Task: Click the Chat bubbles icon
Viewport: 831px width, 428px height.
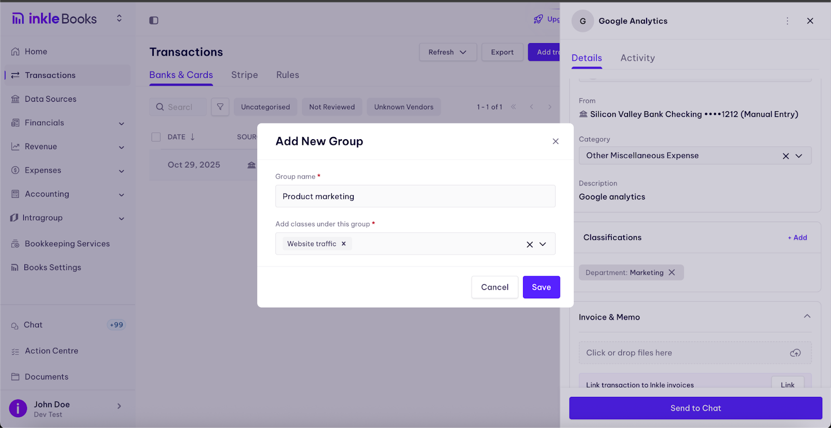Action: pos(15,325)
